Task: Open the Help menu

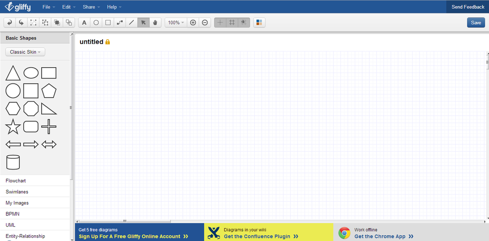Action: coord(114,7)
